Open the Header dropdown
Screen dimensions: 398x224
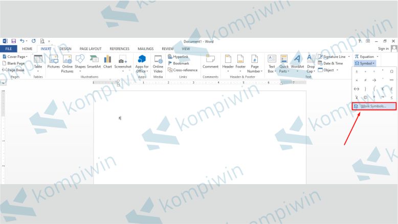[x=228, y=63]
